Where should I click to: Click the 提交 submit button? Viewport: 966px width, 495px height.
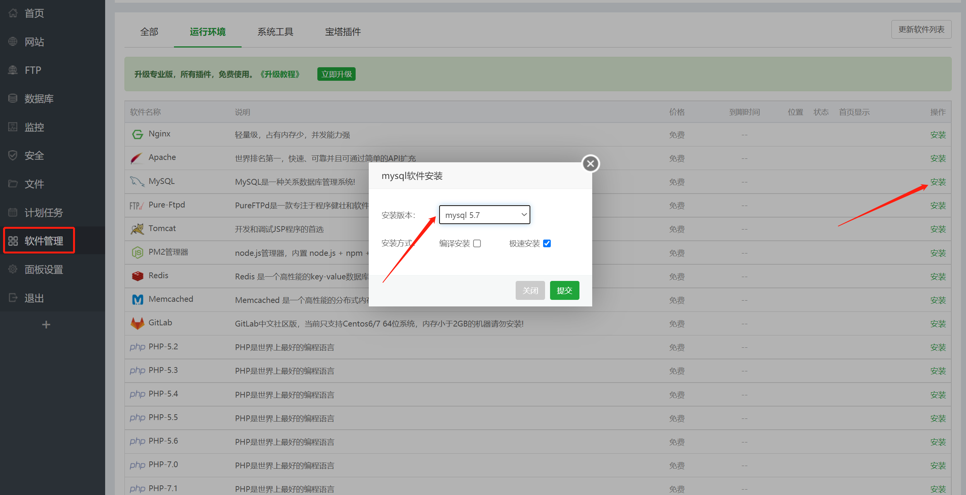(x=564, y=290)
